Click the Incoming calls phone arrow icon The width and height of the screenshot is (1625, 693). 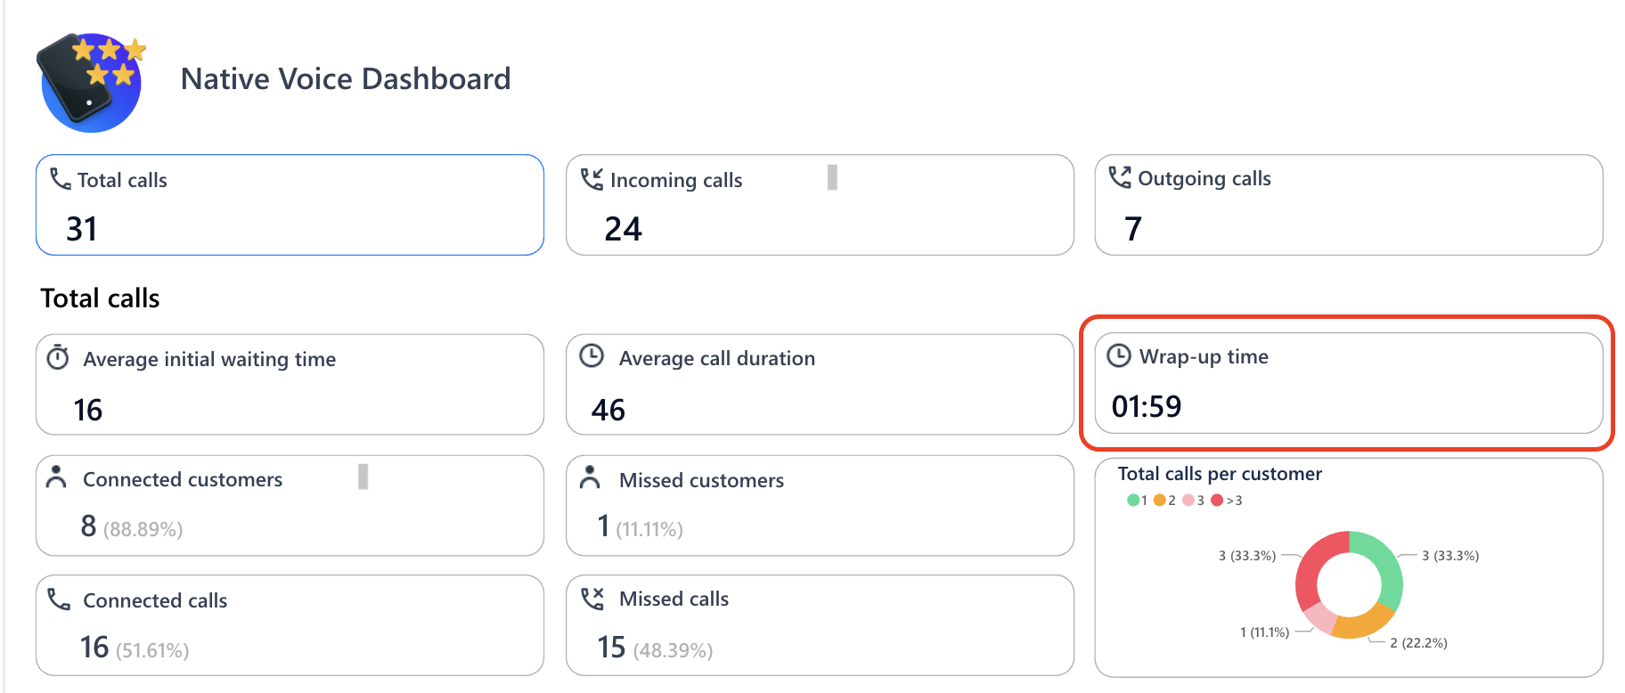(592, 179)
